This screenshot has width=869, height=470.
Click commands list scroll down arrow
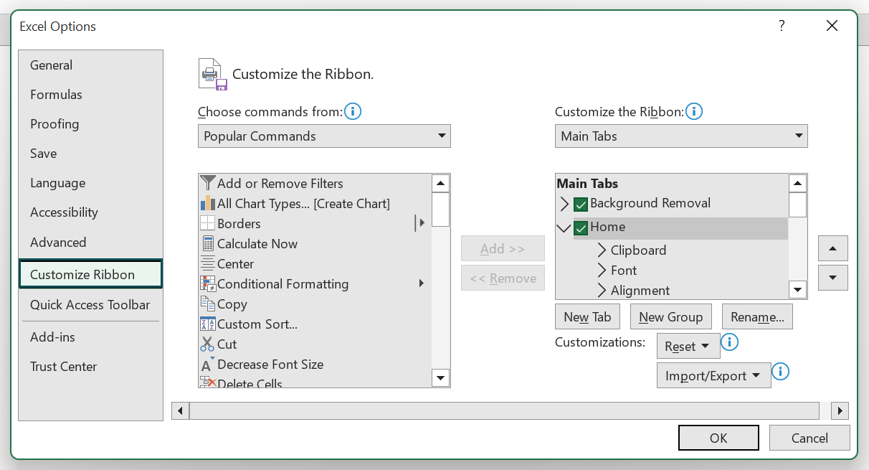click(x=441, y=377)
